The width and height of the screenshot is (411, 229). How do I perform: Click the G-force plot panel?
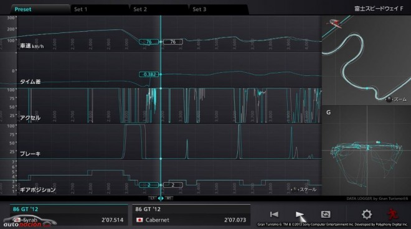point(366,151)
